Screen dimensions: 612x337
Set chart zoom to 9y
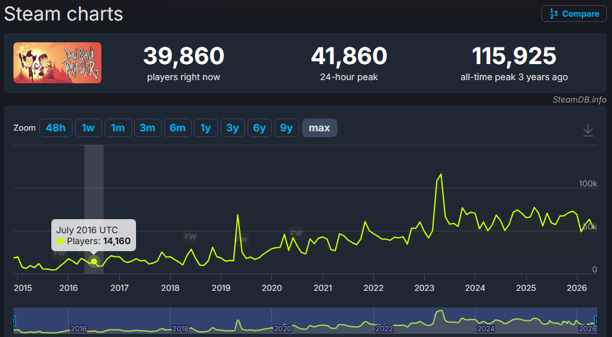point(287,127)
